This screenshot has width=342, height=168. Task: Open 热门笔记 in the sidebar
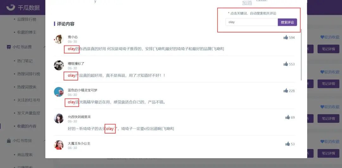[25, 61]
